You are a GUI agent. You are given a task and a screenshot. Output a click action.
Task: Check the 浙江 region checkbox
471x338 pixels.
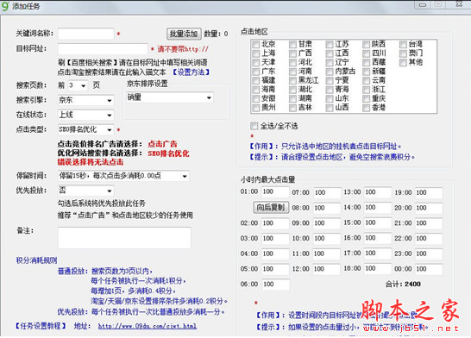click(366, 90)
